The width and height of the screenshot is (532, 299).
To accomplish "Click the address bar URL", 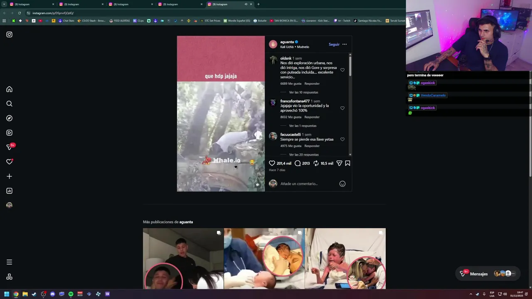I will pos(53,13).
